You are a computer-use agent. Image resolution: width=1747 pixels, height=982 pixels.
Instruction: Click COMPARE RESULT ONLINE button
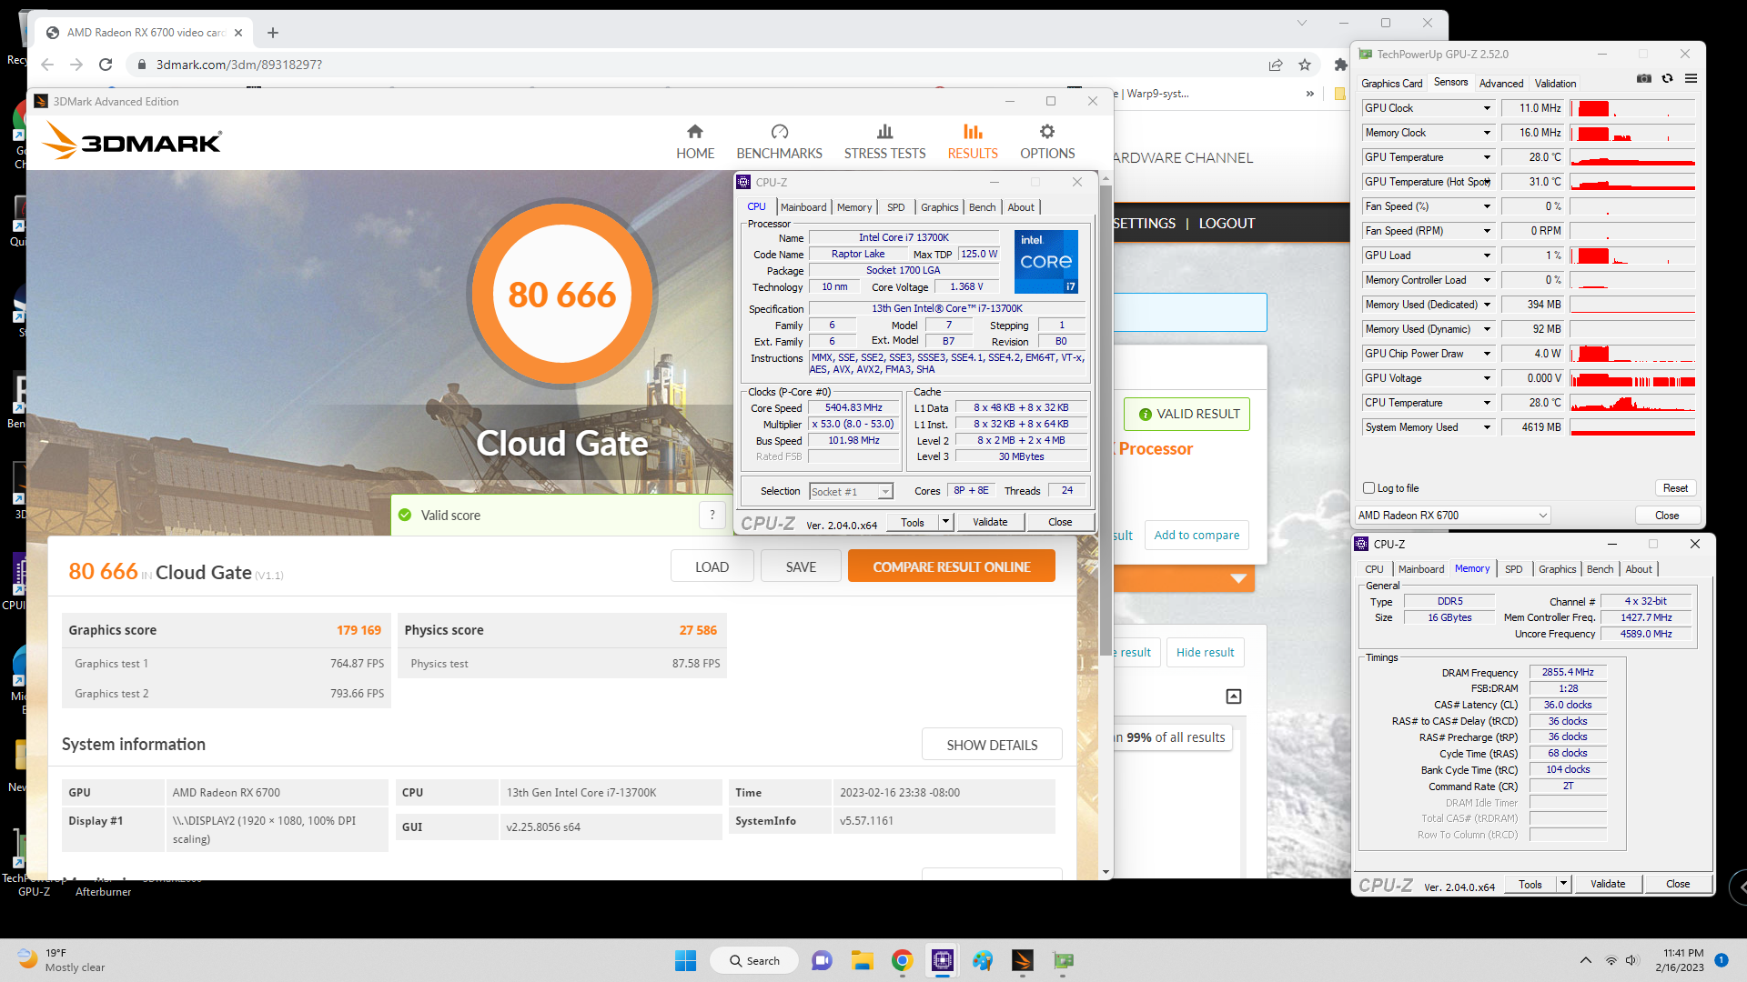[951, 566]
